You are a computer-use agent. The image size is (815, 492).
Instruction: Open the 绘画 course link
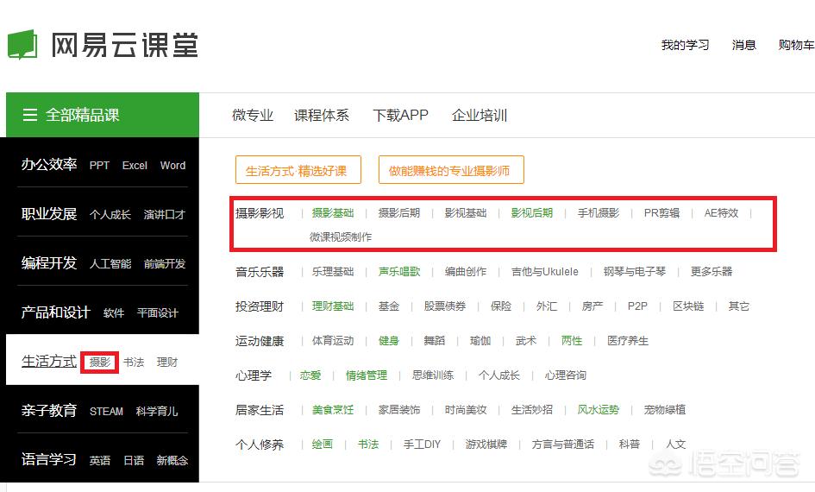click(323, 445)
